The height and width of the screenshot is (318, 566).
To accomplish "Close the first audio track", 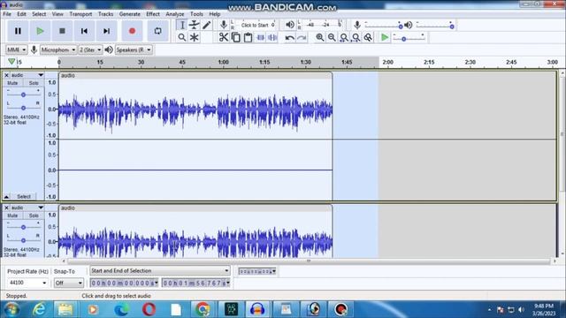I will 6,75.
